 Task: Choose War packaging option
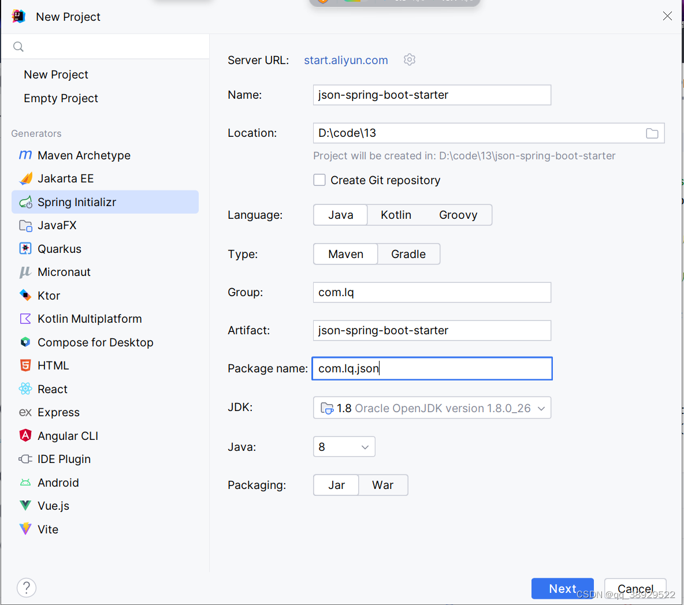click(382, 485)
